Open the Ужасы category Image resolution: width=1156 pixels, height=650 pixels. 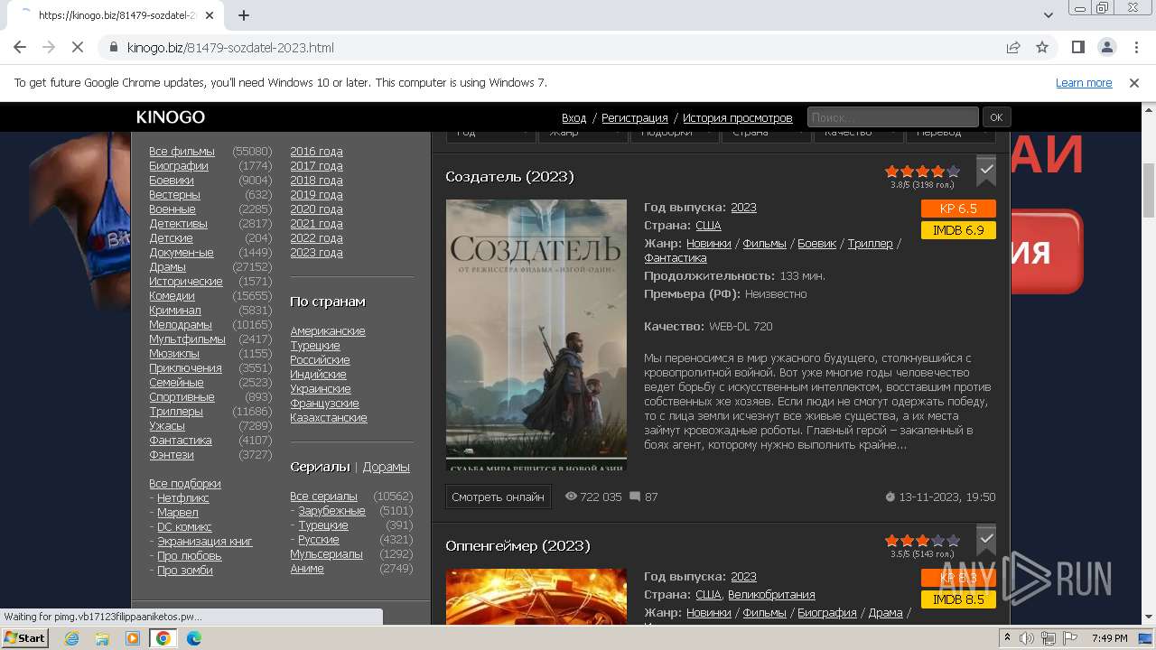pos(167,426)
